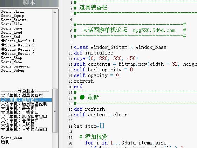Click script list scroll-up arrow
This screenshot has width=197, height=148.
(55, 12)
